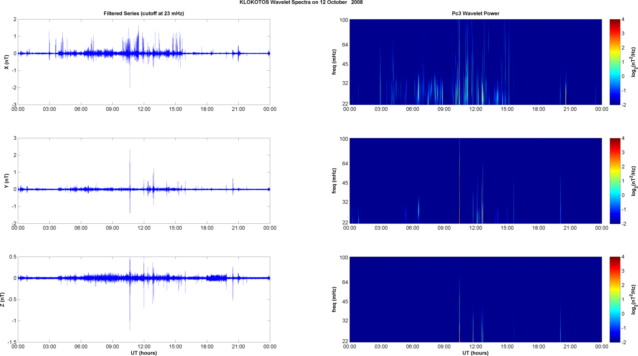
Task: Click the Pc3 Wavelet Power heading
Action: click(475, 13)
